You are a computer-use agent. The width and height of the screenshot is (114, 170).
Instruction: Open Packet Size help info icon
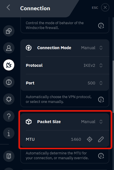click(x=101, y=156)
